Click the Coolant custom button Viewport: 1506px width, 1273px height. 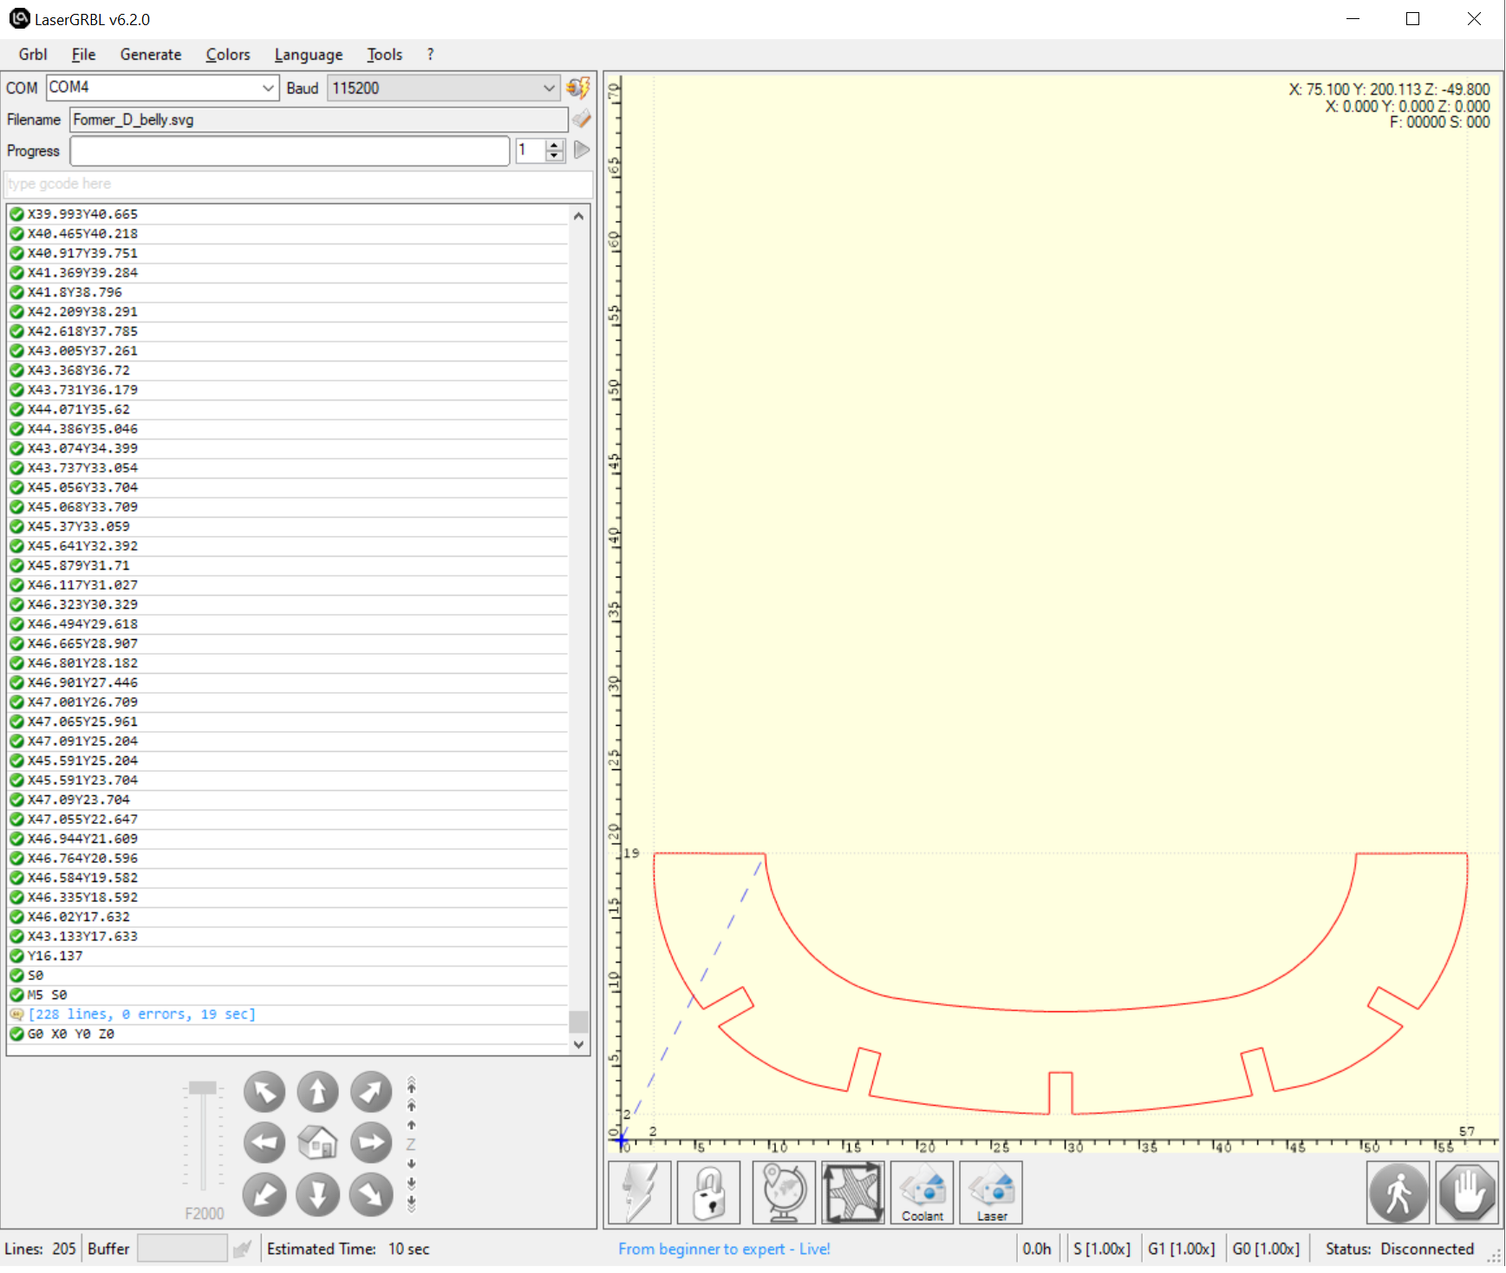point(923,1192)
